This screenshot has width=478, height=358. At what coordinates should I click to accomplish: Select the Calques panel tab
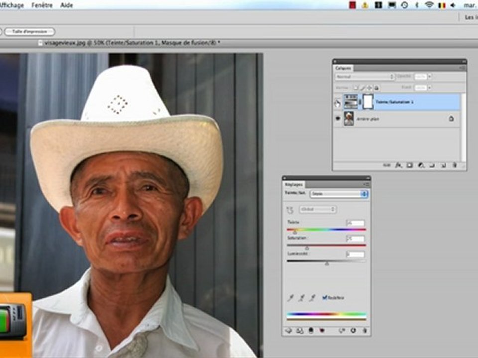point(343,68)
